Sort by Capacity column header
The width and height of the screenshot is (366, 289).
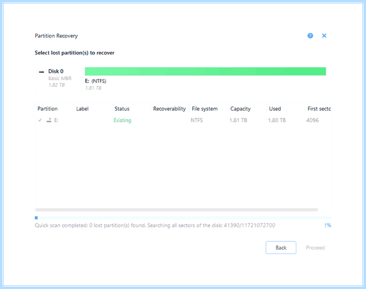pos(240,109)
